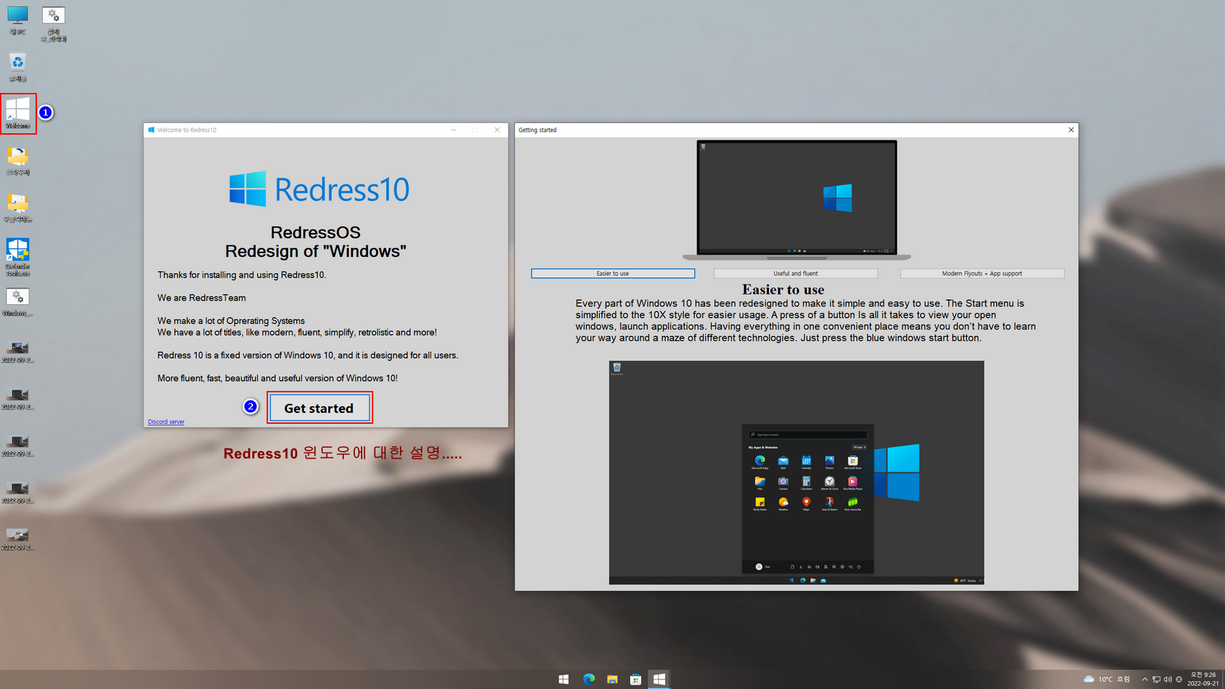Open the Discord server link
Screen dimensions: 1225x689
(166, 422)
